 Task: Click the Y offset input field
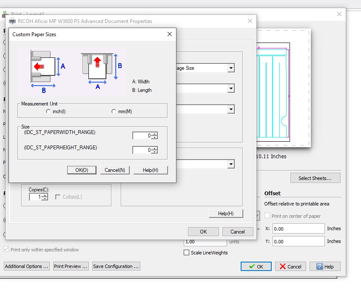tap(298, 242)
